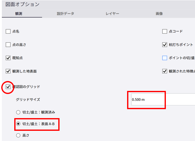The height and width of the screenshot is (141, 195).
Task: Choose the 切土/盛土：表面 A-B radio button
Action: [x=19, y=124]
